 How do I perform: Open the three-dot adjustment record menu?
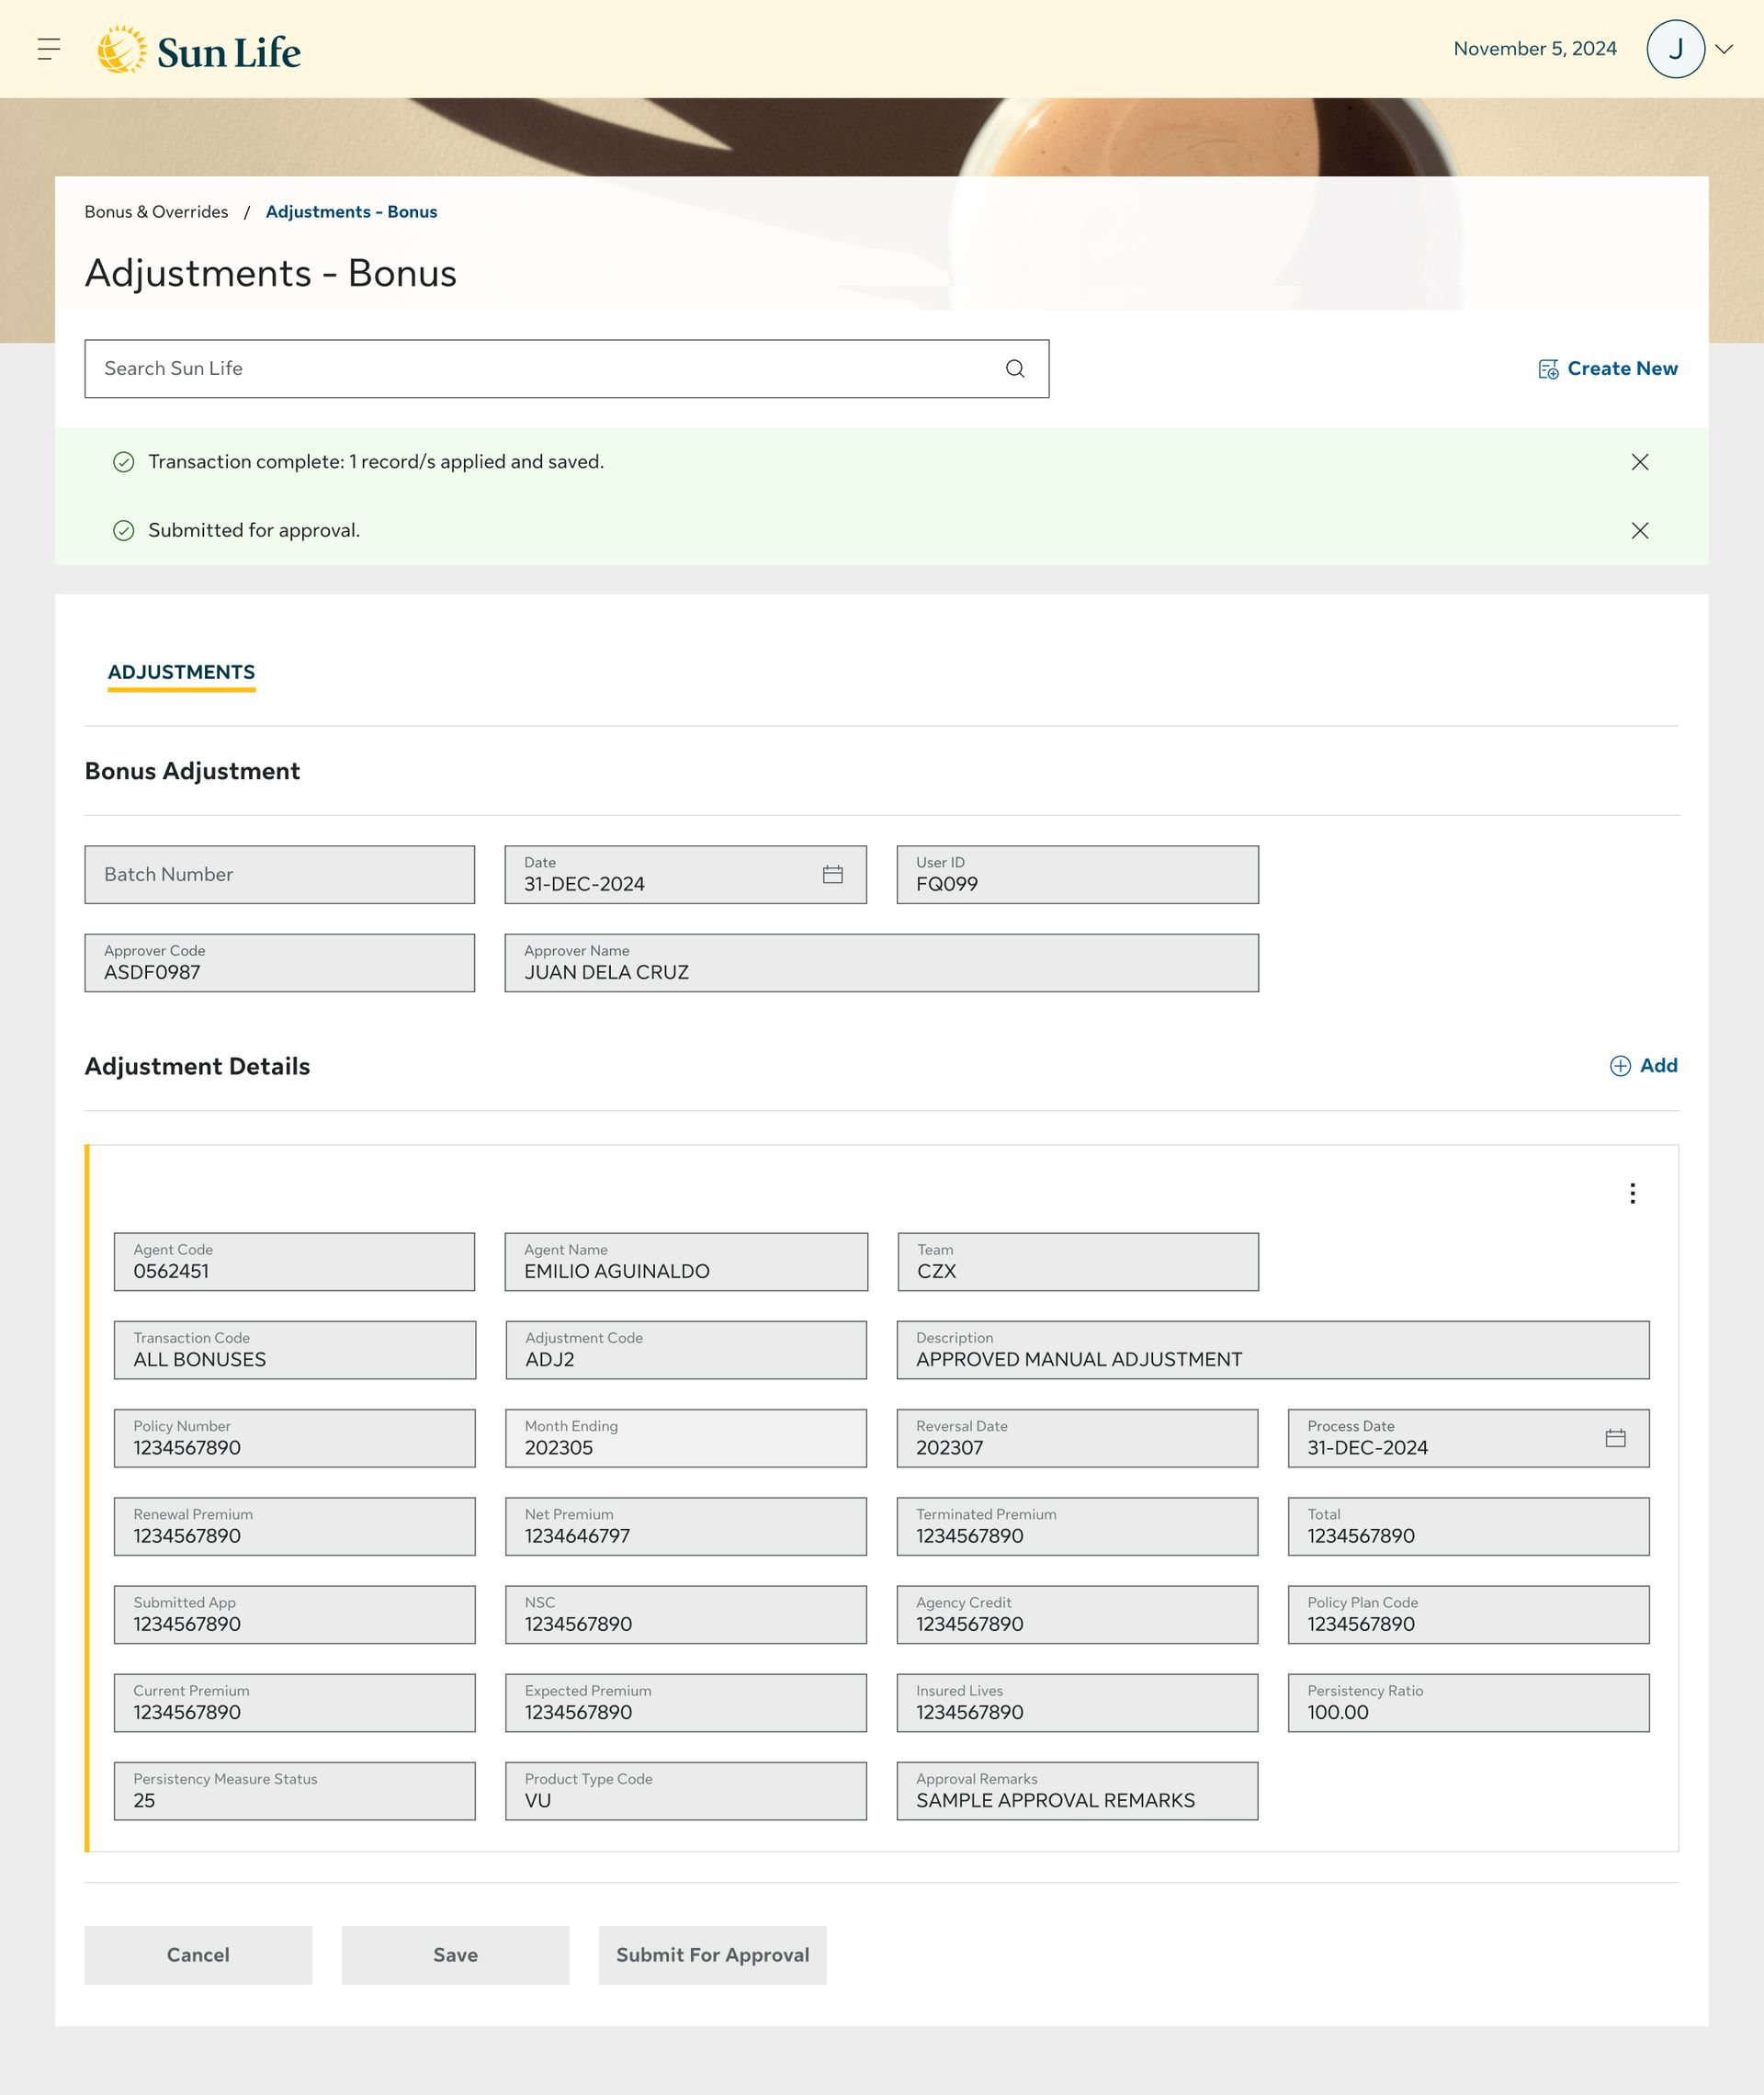(1632, 1193)
